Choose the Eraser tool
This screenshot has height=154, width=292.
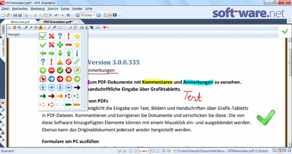pyautogui.click(x=70, y=28)
